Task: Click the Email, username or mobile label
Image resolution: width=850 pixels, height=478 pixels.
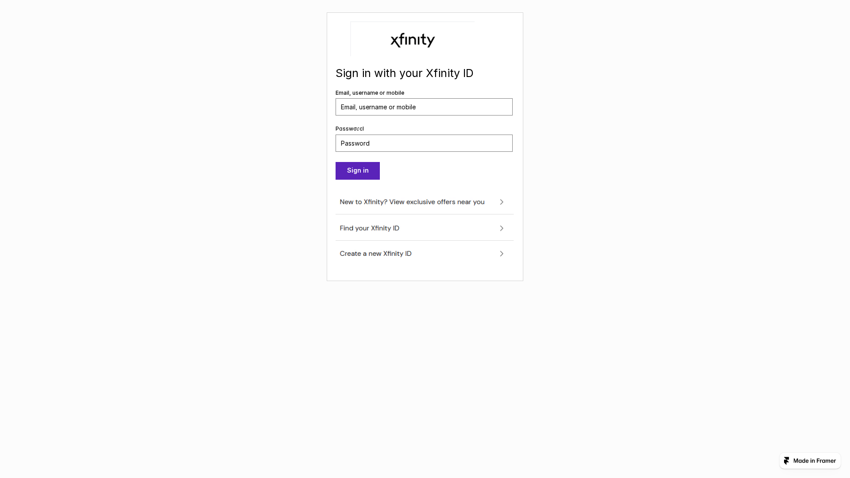Action: point(370,93)
